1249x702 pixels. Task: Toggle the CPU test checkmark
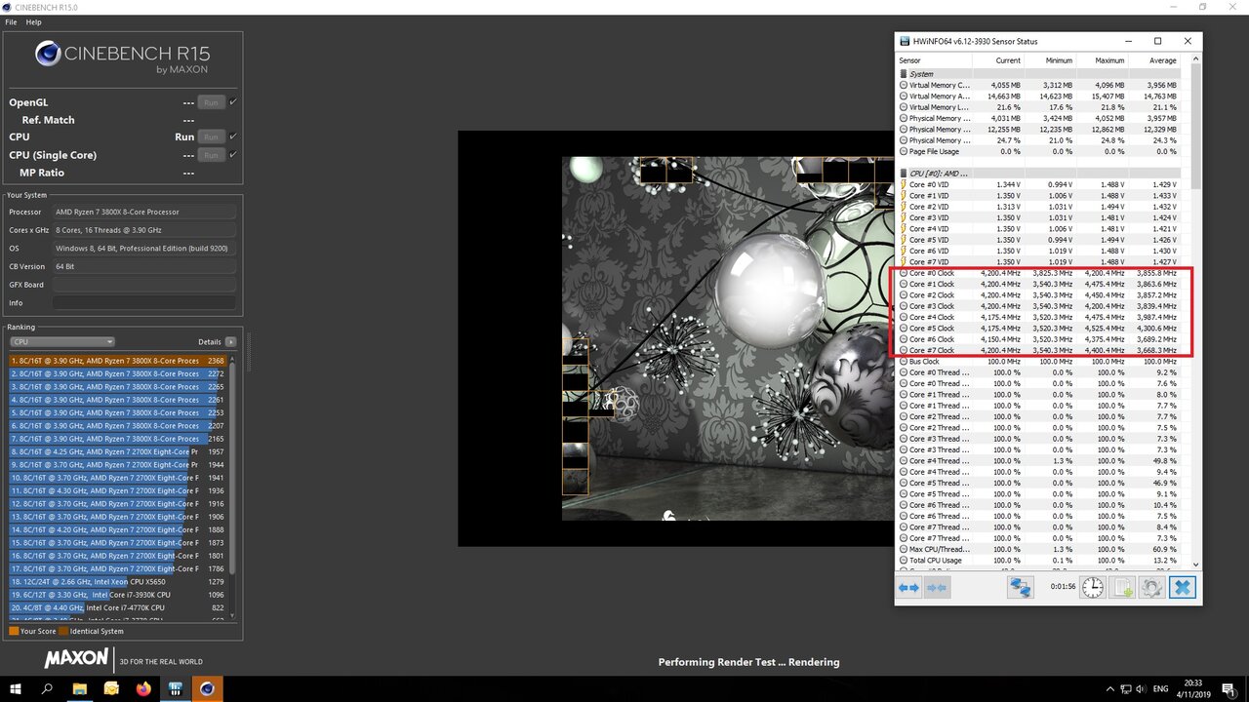(233, 136)
